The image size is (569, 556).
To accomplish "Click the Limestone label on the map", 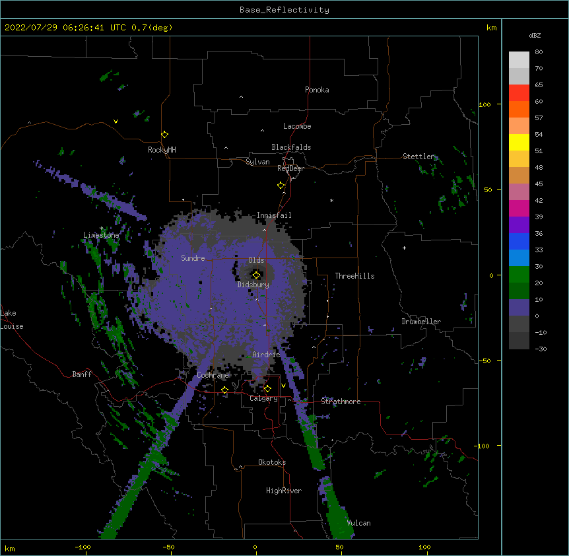I will pos(101,235).
